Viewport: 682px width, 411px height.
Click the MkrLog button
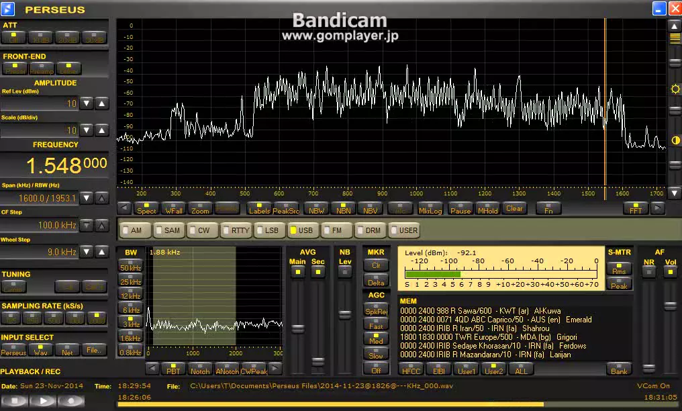pos(430,208)
